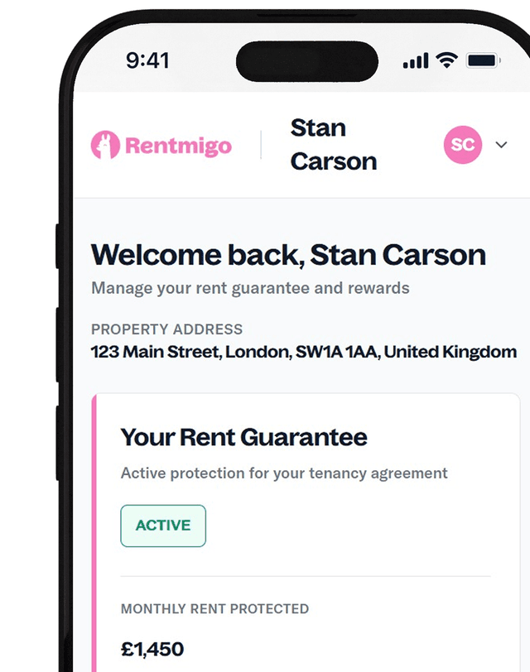Expand the account dropdown chevron
530x672 pixels.
click(501, 145)
